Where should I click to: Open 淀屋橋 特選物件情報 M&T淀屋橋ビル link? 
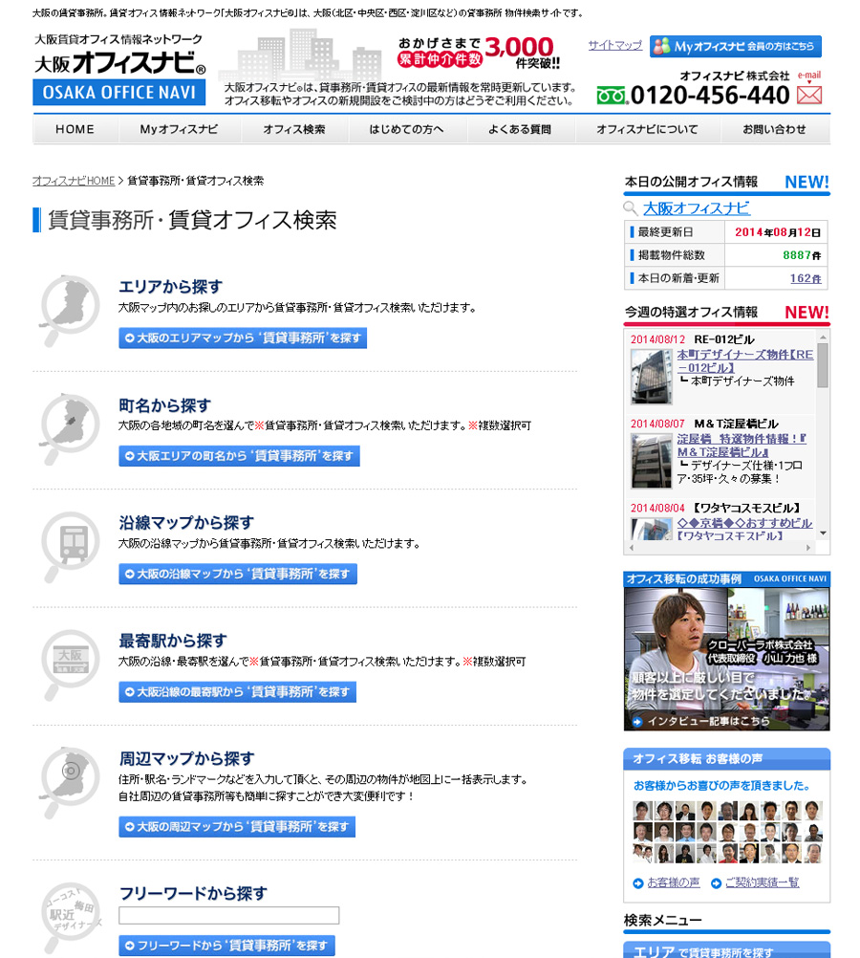point(742,446)
